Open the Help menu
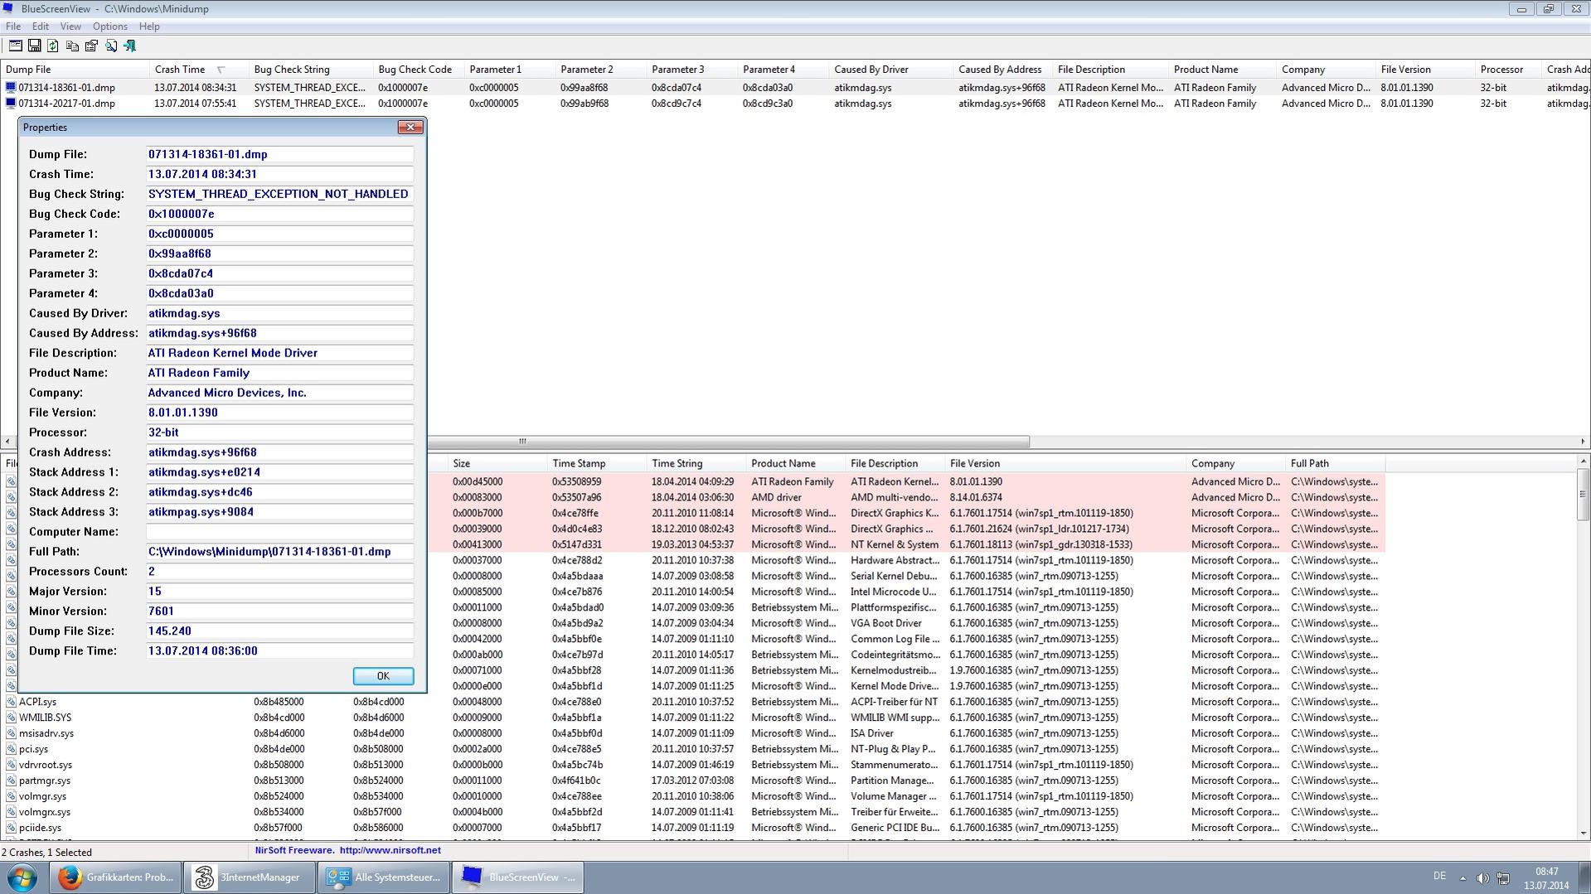This screenshot has width=1591, height=894. click(149, 27)
